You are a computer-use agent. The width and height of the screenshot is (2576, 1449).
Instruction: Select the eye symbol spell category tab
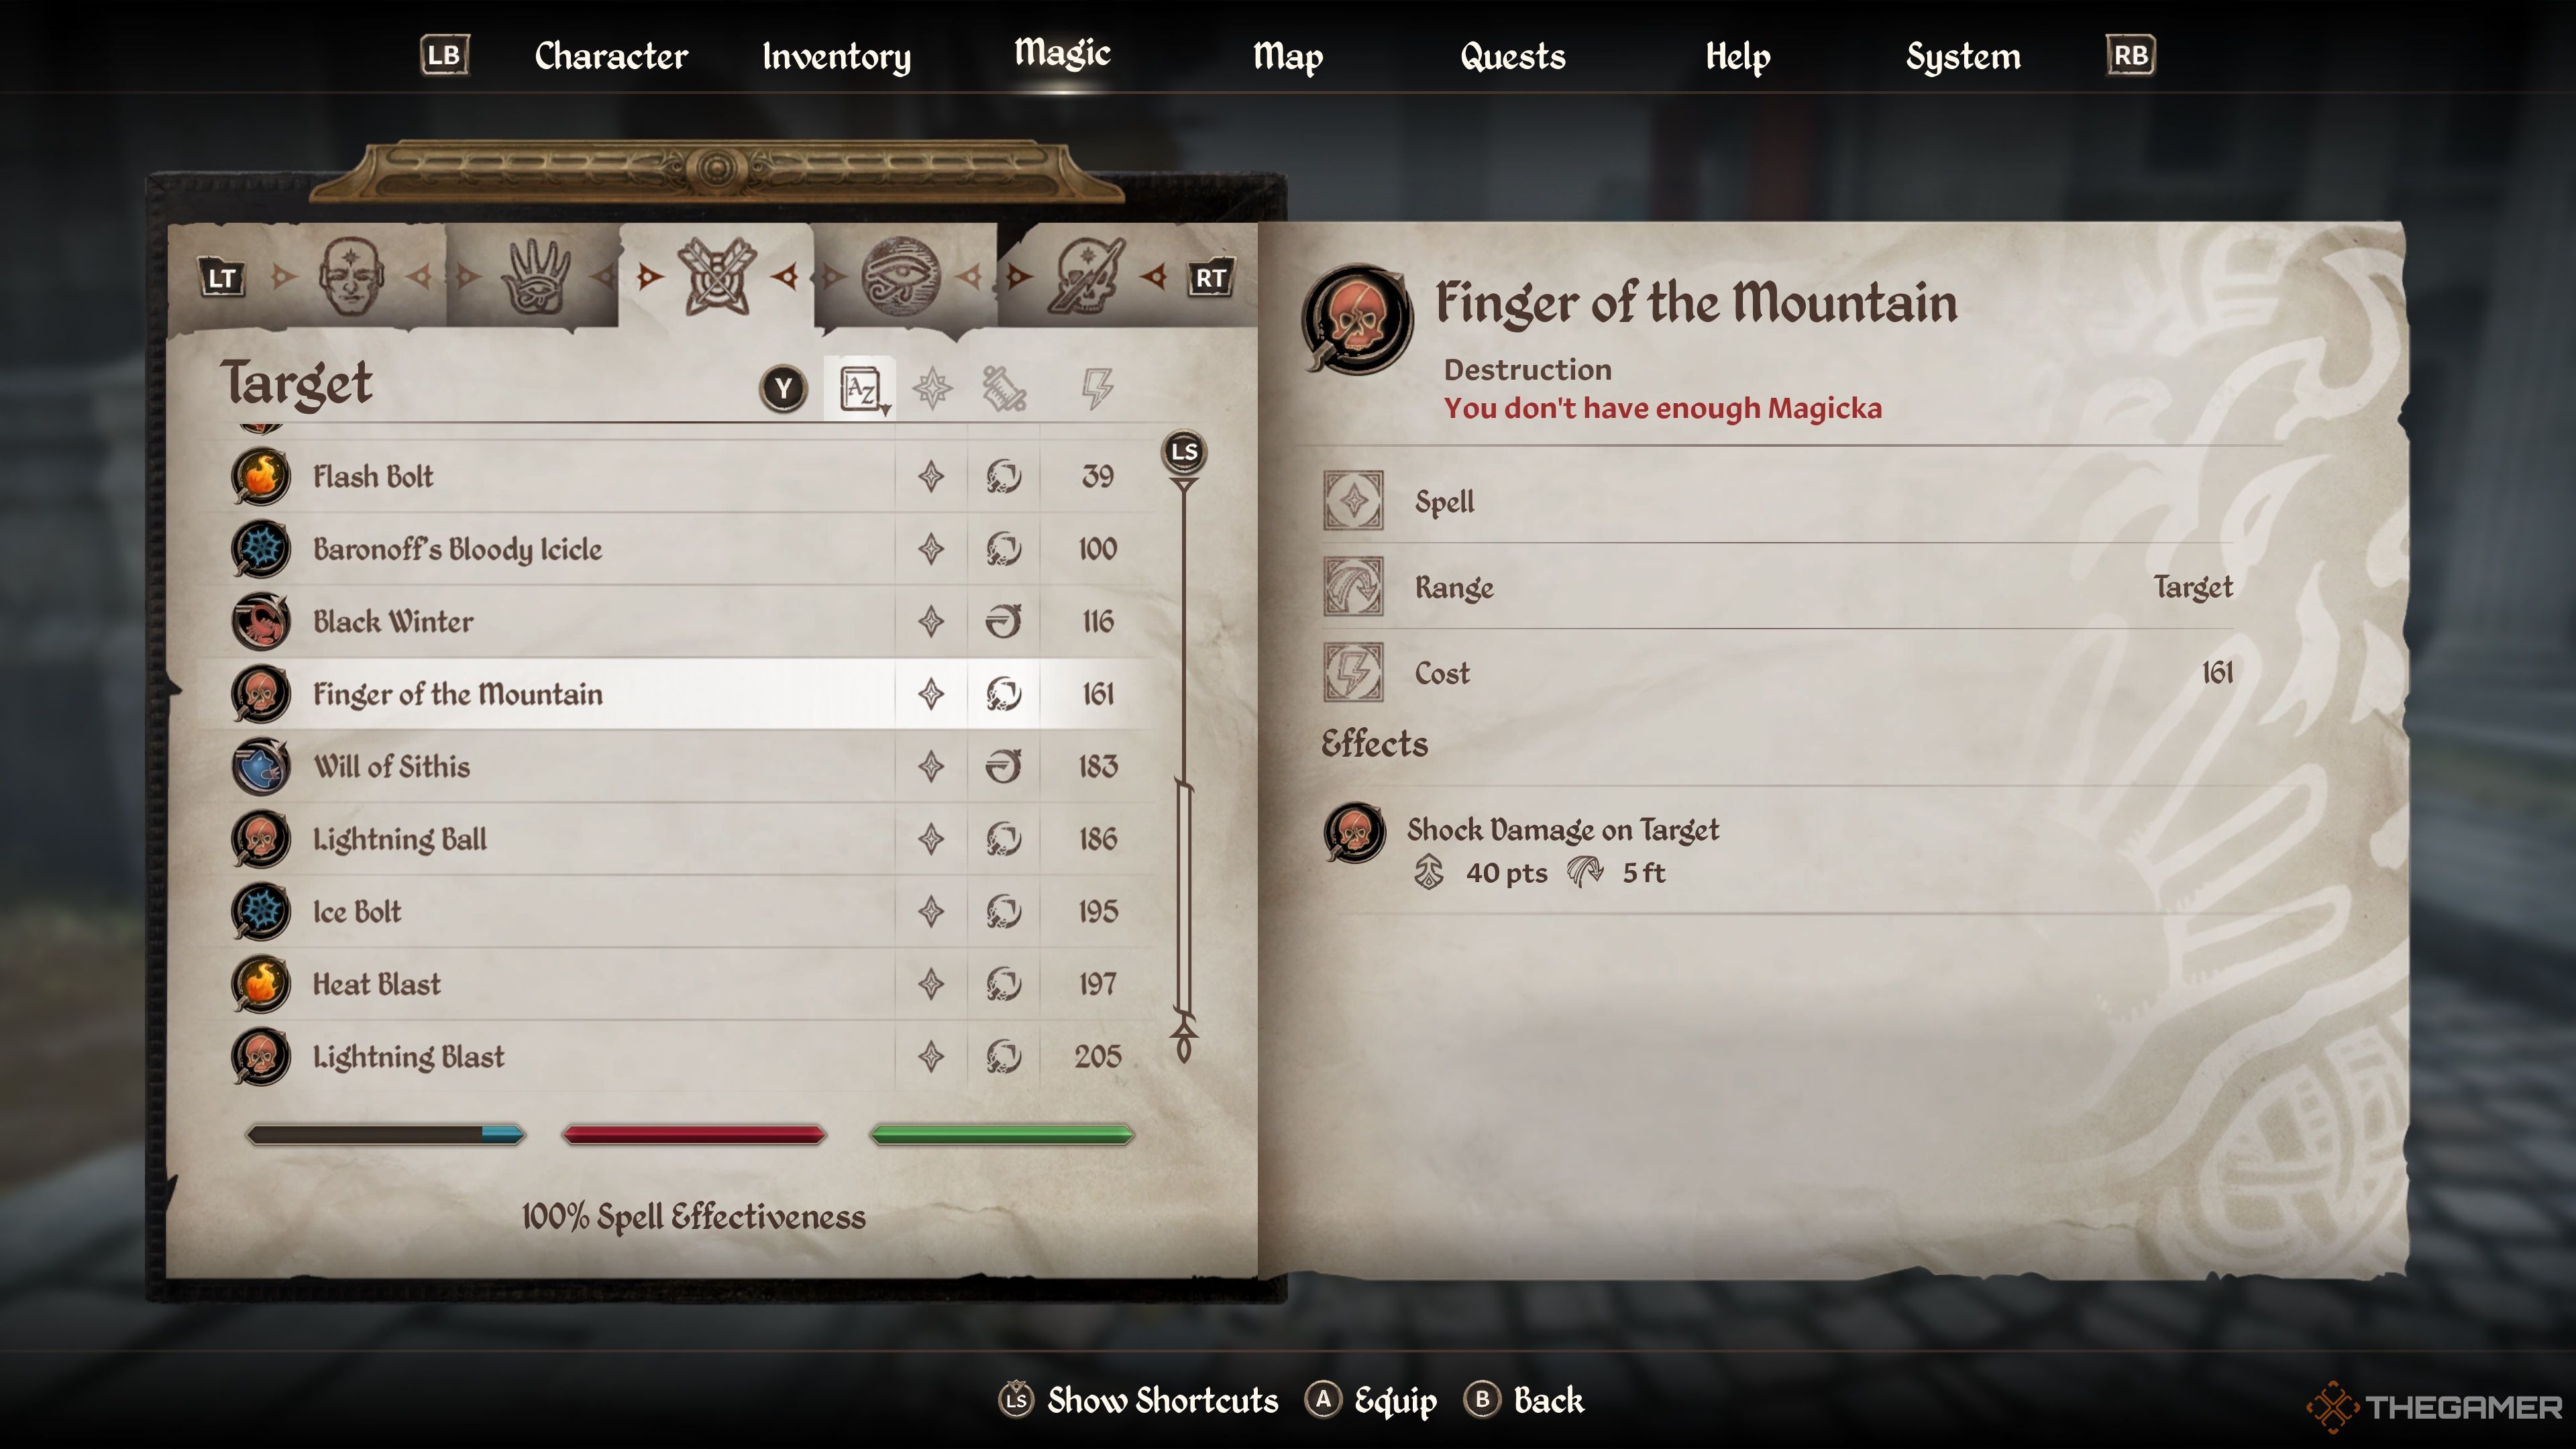(x=900, y=276)
